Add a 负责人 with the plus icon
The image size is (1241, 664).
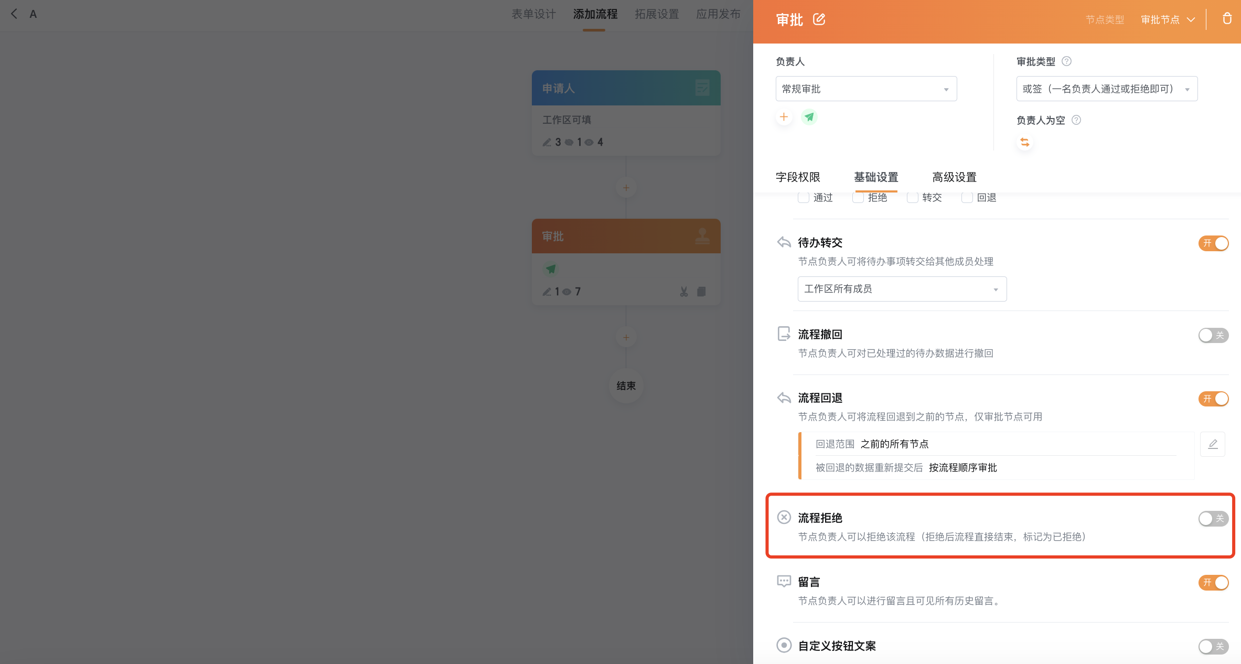(784, 117)
